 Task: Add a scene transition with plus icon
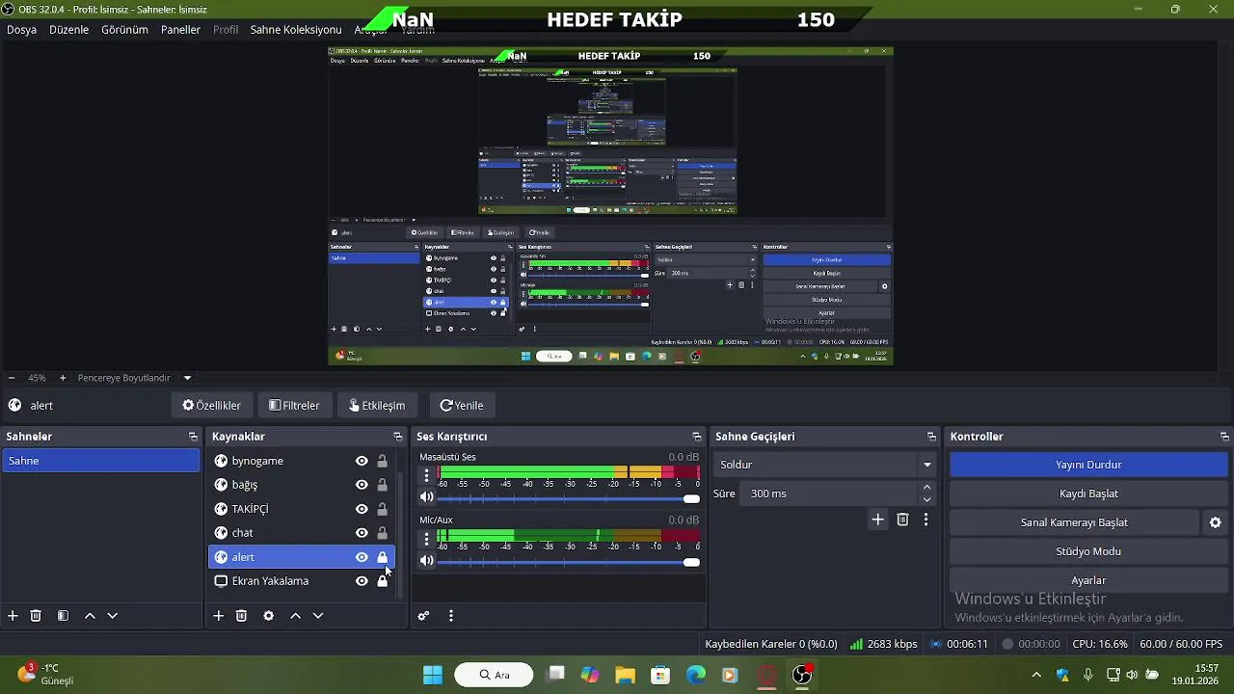click(x=877, y=520)
